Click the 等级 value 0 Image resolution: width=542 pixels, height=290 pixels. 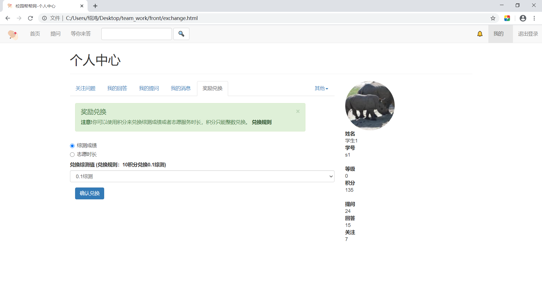(x=346, y=176)
